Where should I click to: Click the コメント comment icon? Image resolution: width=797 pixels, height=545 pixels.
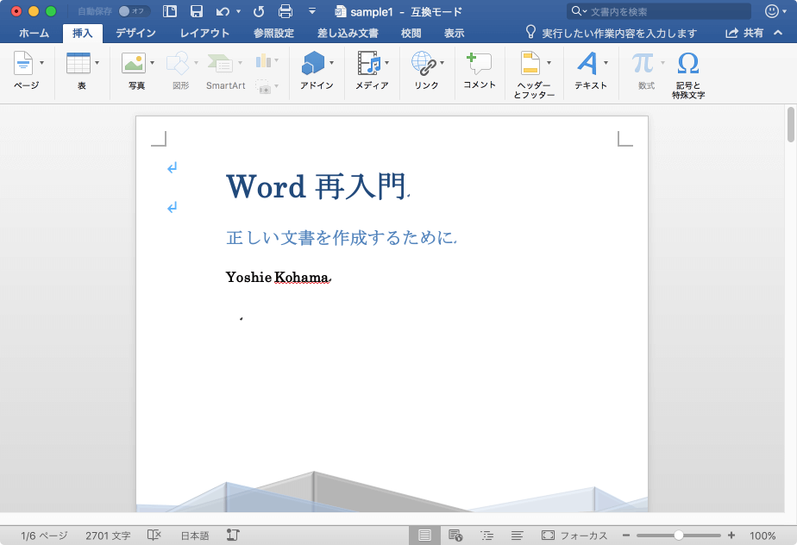479,64
